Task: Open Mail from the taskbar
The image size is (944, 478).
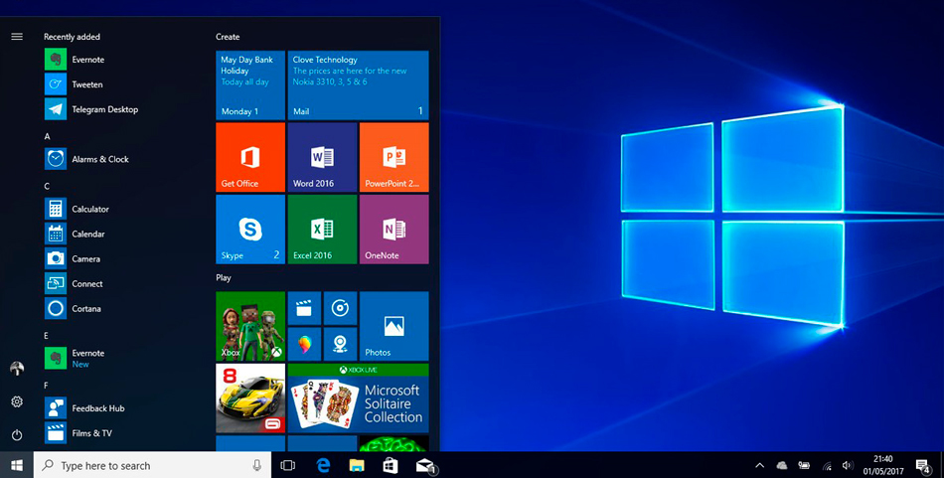Action: coord(425,465)
